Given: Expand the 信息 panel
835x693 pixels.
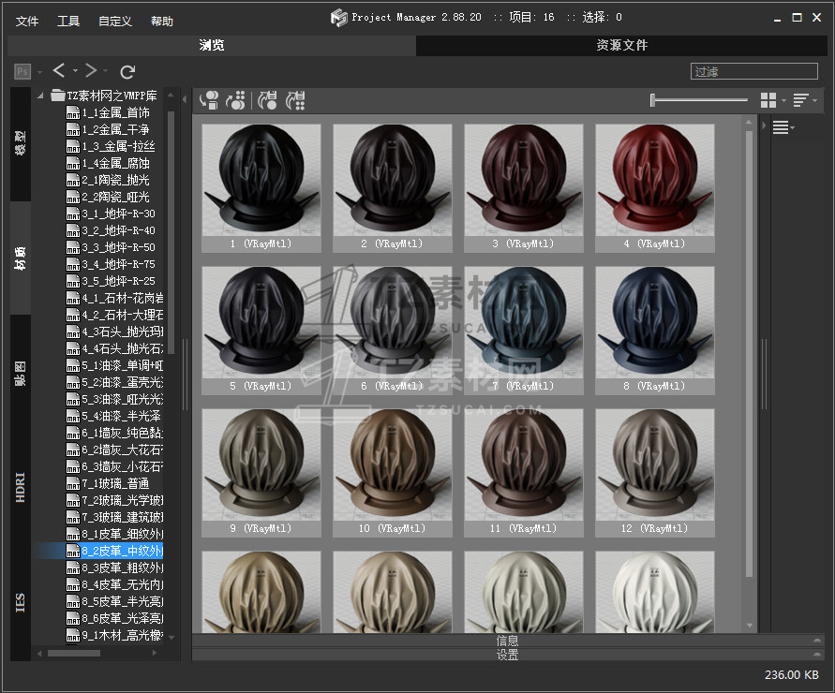Looking at the screenshot, I should click(507, 641).
